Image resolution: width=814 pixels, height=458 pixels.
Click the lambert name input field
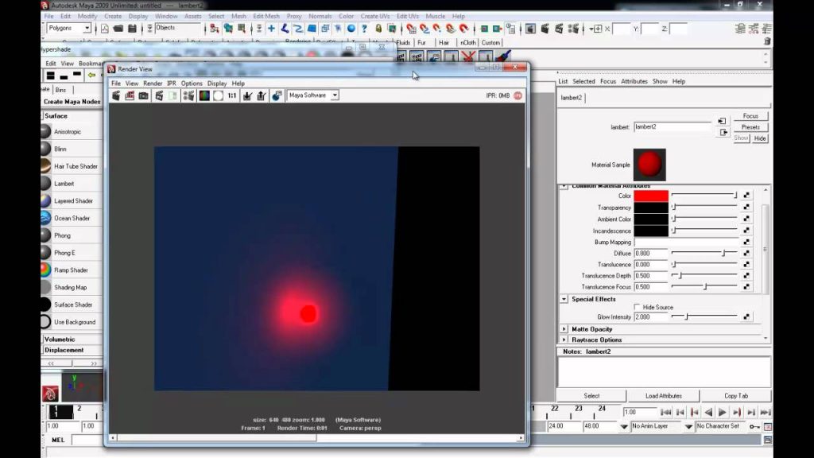pyautogui.click(x=673, y=126)
